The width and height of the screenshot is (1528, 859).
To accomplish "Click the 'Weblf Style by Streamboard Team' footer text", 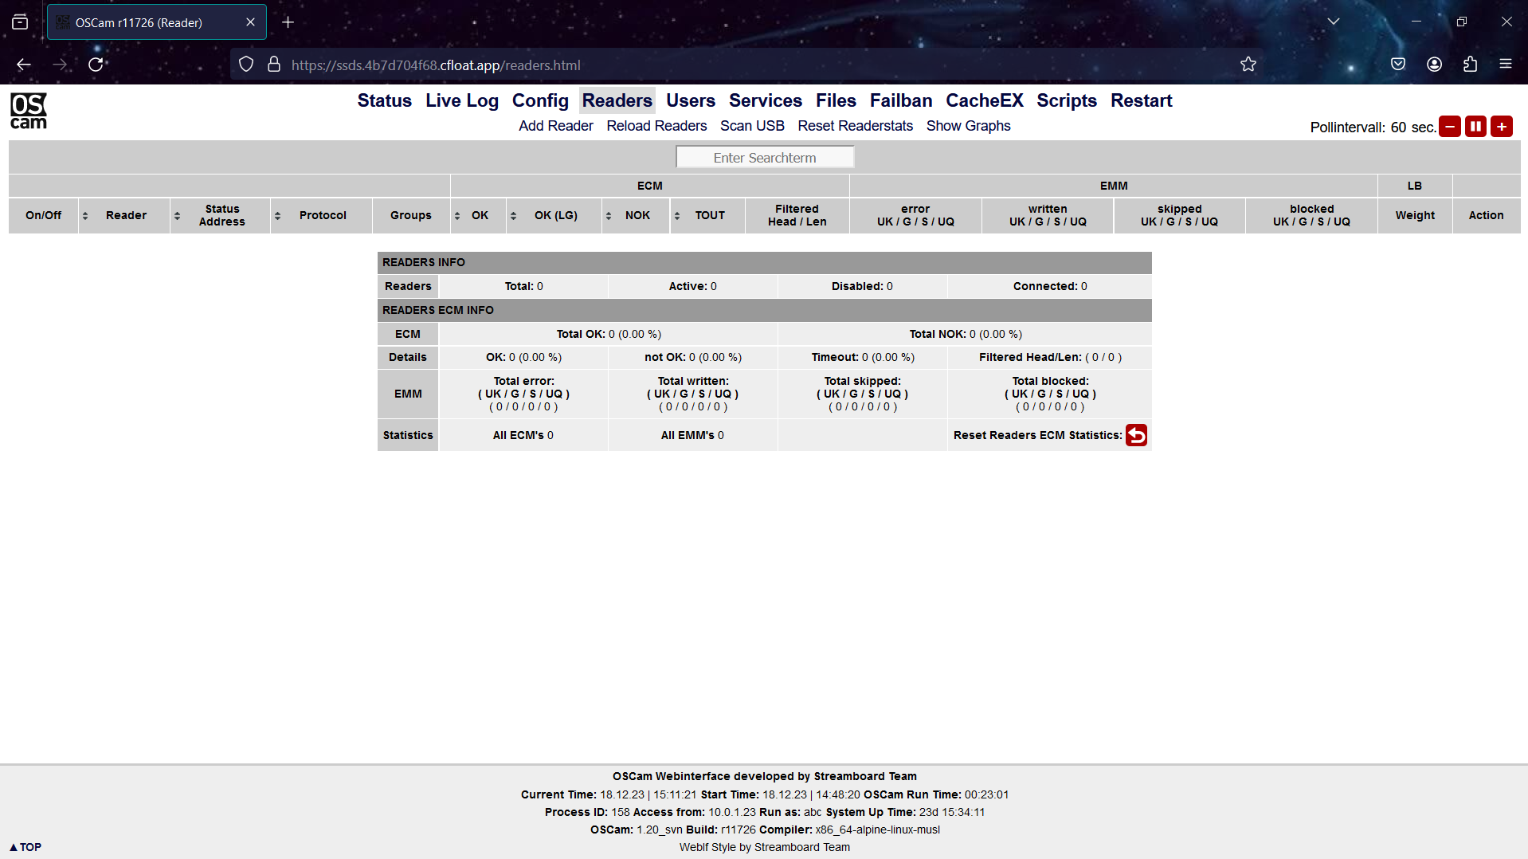I will pos(765,847).
